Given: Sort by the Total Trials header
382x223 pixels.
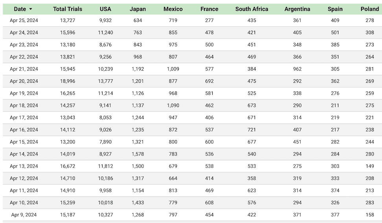Looking at the screenshot, I should tap(68, 9).
